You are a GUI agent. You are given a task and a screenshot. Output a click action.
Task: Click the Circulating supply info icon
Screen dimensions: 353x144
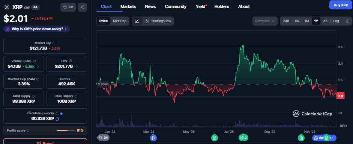57,114
